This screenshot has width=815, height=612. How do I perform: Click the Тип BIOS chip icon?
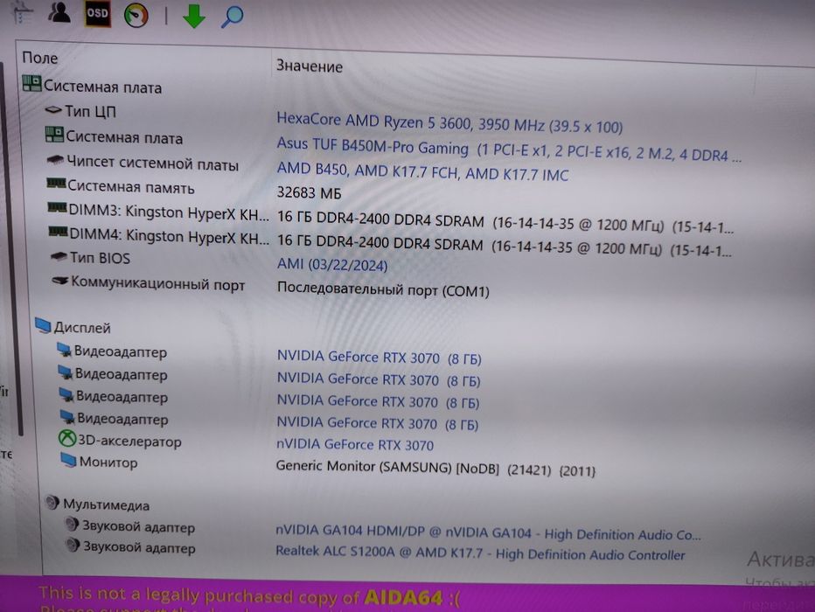click(x=59, y=256)
